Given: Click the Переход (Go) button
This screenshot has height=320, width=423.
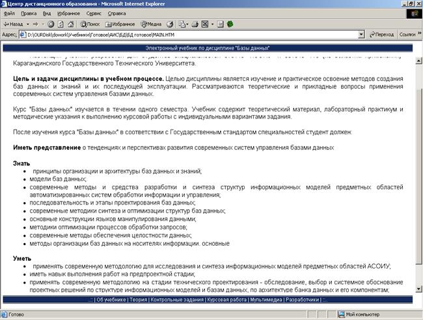Looking at the screenshot, I should (x=379, y=34).
